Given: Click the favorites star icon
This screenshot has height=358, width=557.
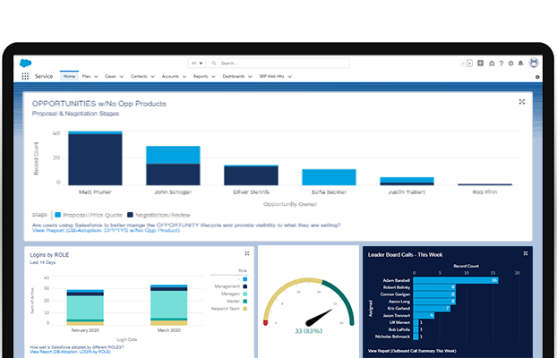Looking at the screenshot, I should point(463,64).
